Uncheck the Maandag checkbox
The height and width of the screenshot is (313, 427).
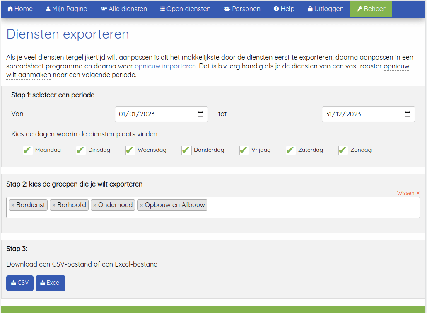coord(27,150)
